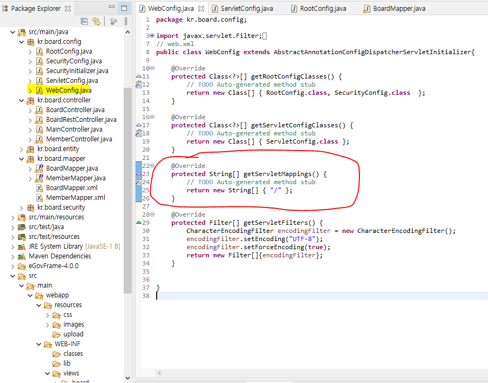Click the Collapse All toolbar icon
Screen dimensions: 488x383
click(84, 21)
